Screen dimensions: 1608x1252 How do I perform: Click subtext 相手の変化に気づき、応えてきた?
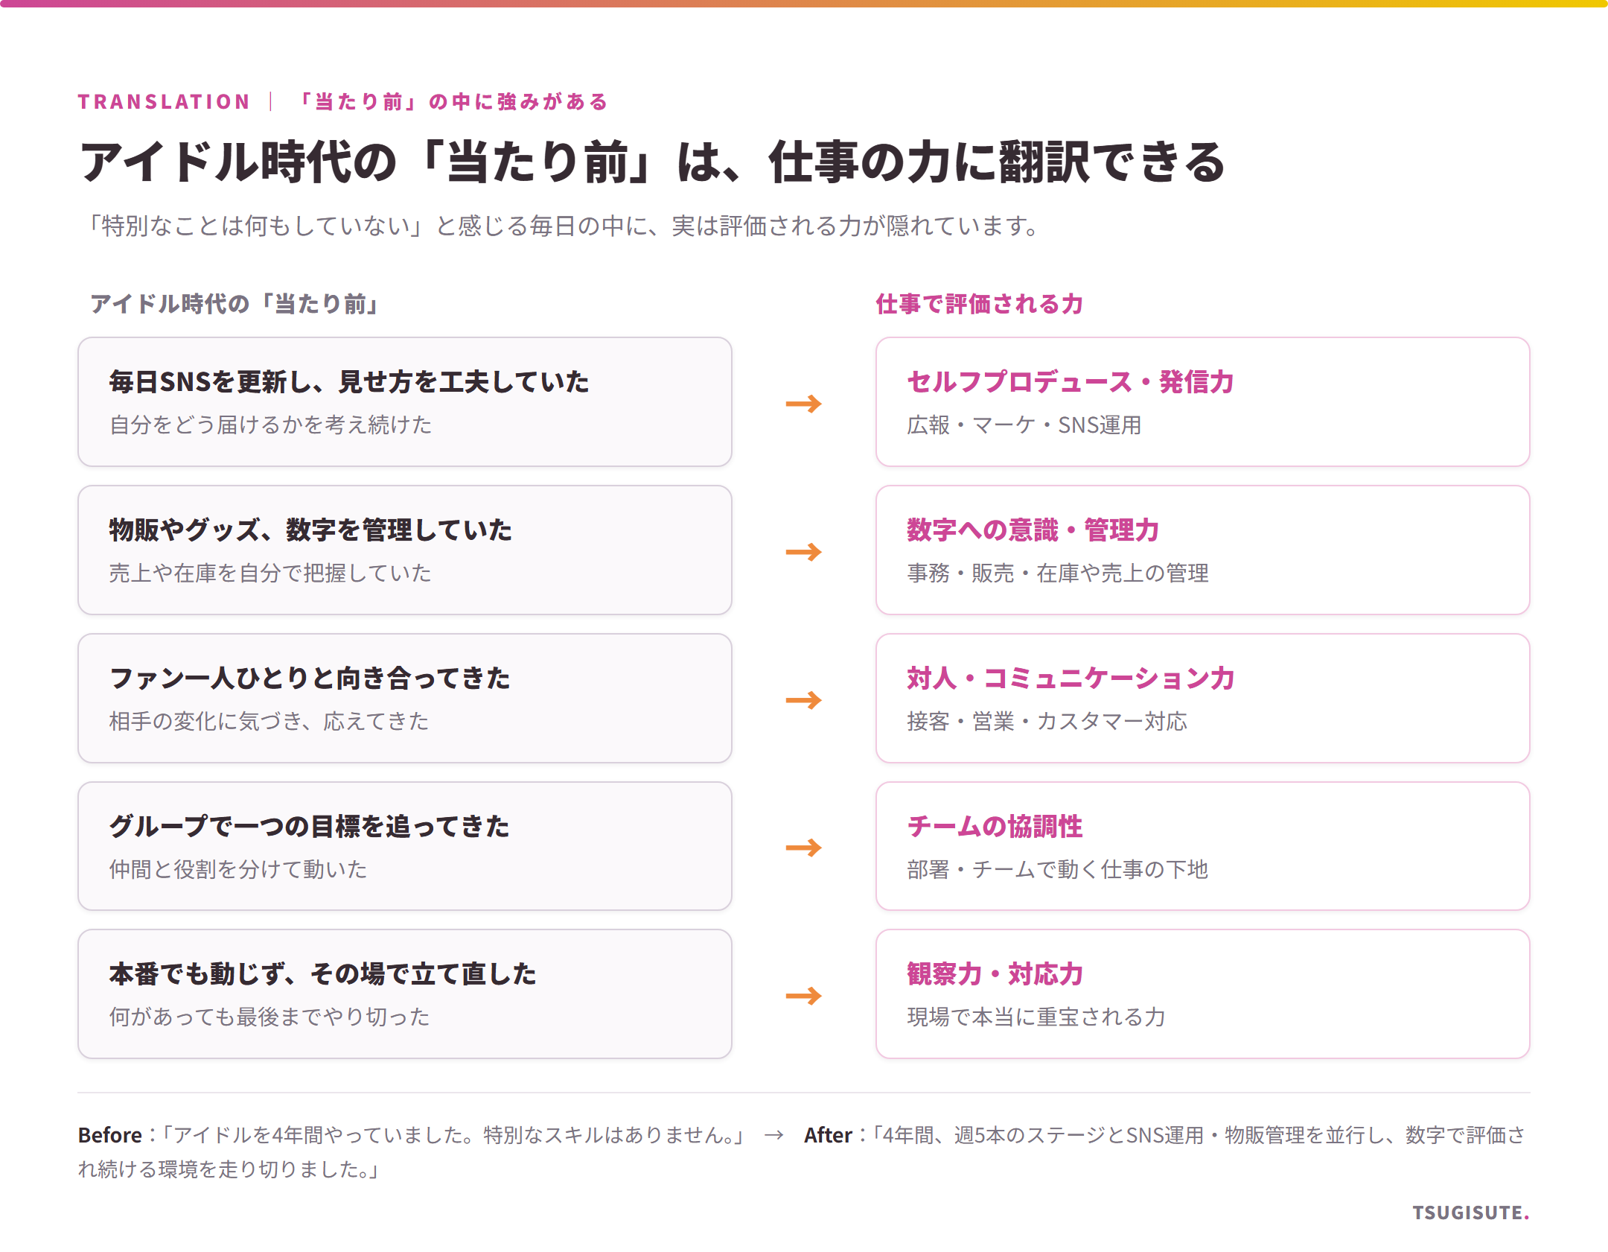pos(269,721)
